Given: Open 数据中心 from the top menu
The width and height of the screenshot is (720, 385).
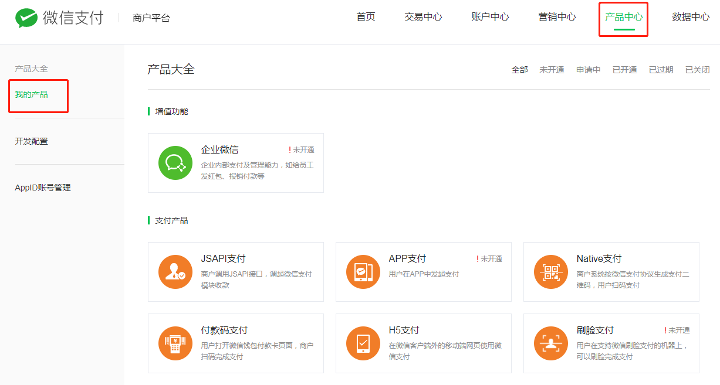Looking at the screenshot, I should pos(690,17).
